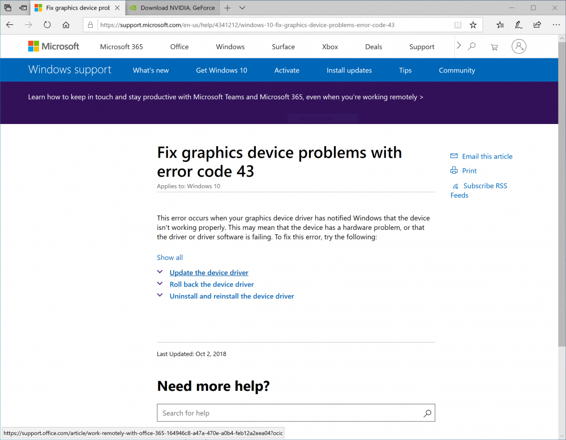Click Uninstall and reinstall the device driver

click(231, 296)
